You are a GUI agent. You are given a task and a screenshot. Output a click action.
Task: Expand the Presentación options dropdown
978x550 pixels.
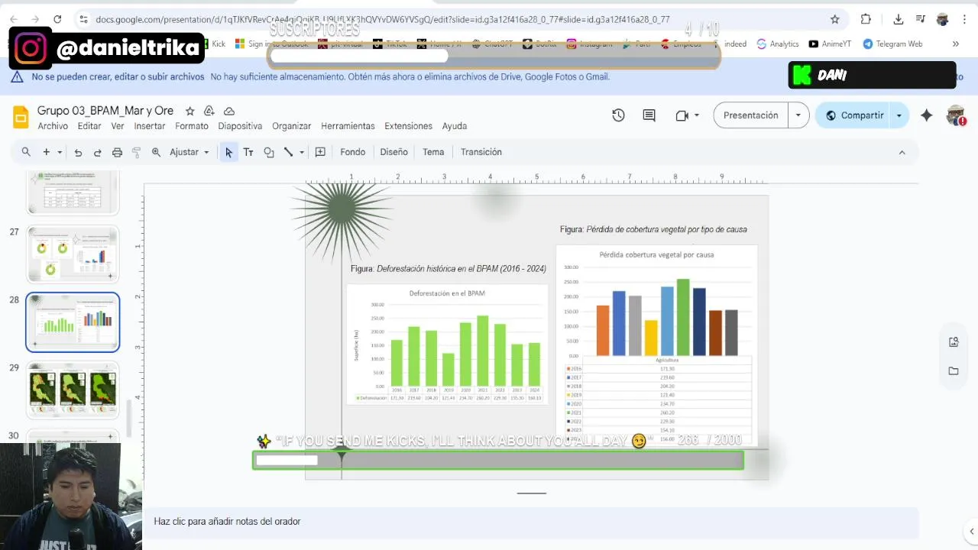tap(798, 115)
